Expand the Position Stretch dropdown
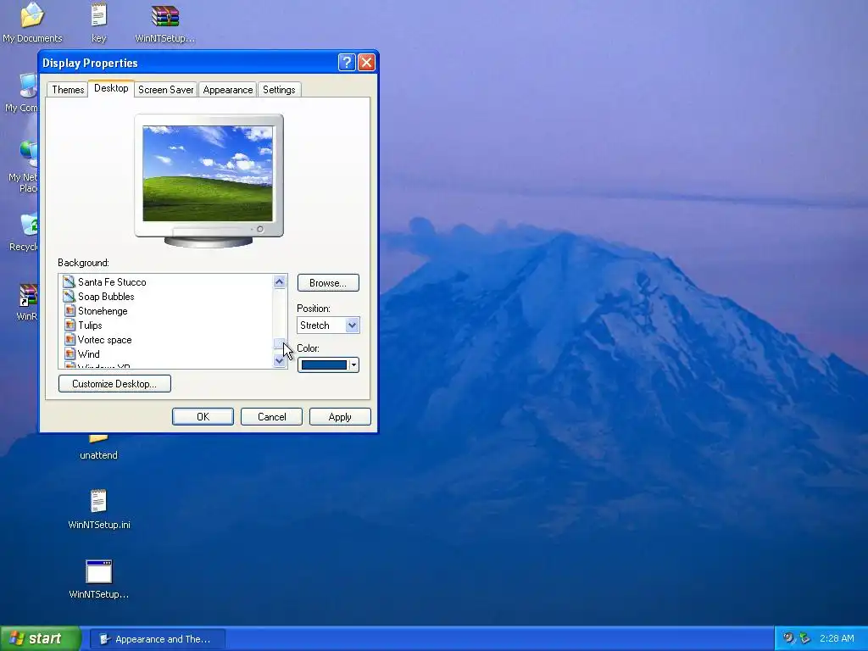Viewport: 868px width, 651px height. click(352, 325)
